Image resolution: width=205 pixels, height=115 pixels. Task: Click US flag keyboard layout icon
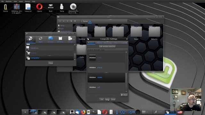coord(180,112)
